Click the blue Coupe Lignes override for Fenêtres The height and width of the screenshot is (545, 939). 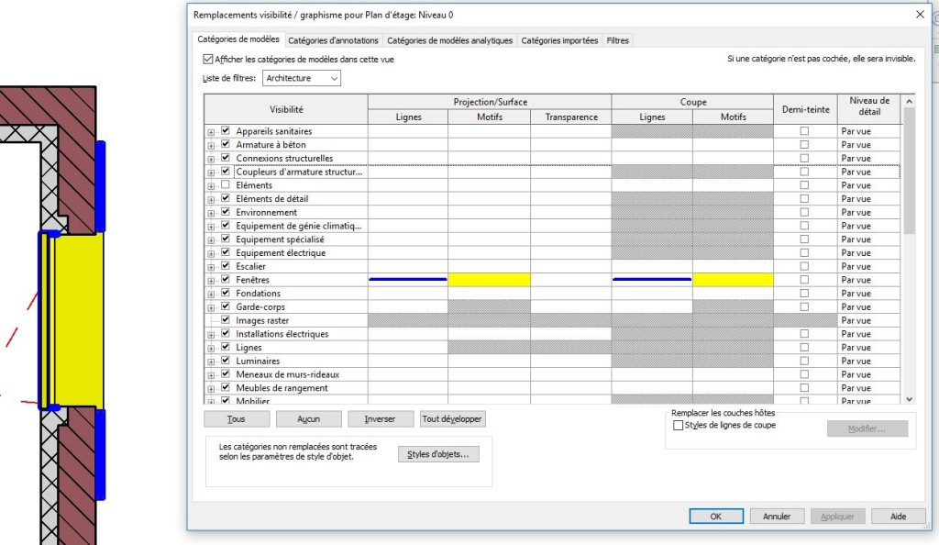point(652,280)
